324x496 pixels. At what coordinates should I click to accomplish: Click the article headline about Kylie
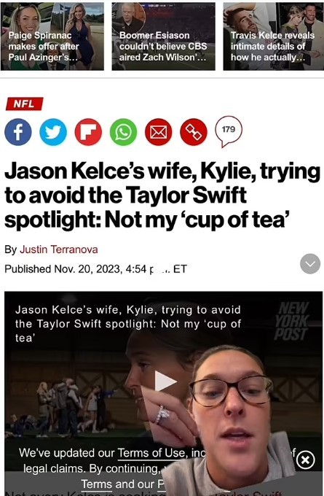(162, 195)
